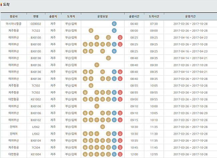
Task: Select the blue 토 icon in the KE1004 row
Action: (x=114, y=154)
